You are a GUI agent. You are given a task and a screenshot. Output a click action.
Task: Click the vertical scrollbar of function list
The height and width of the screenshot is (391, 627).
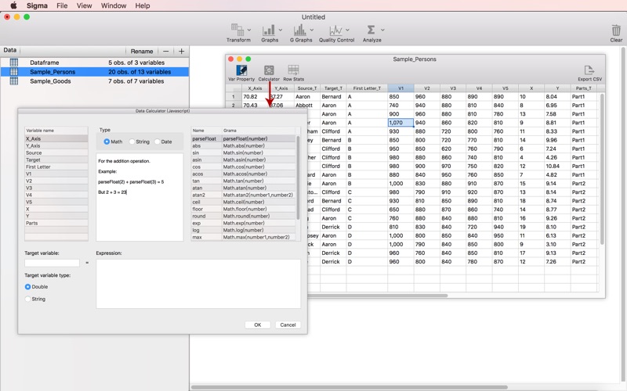point(298,178)
